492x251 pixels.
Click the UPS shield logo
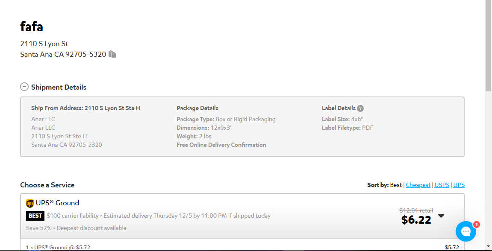tap(30, 203)
